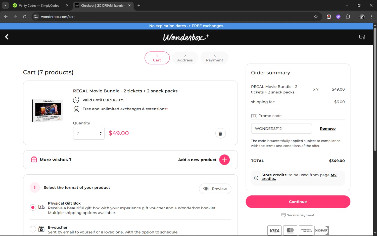Switch to the Checkout GO DREAM tab
Screen dimensions: 377x236
(103, 6)
